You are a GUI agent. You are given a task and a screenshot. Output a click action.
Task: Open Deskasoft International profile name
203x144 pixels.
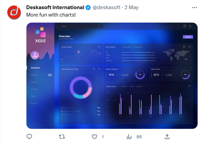tap(55, 7)
